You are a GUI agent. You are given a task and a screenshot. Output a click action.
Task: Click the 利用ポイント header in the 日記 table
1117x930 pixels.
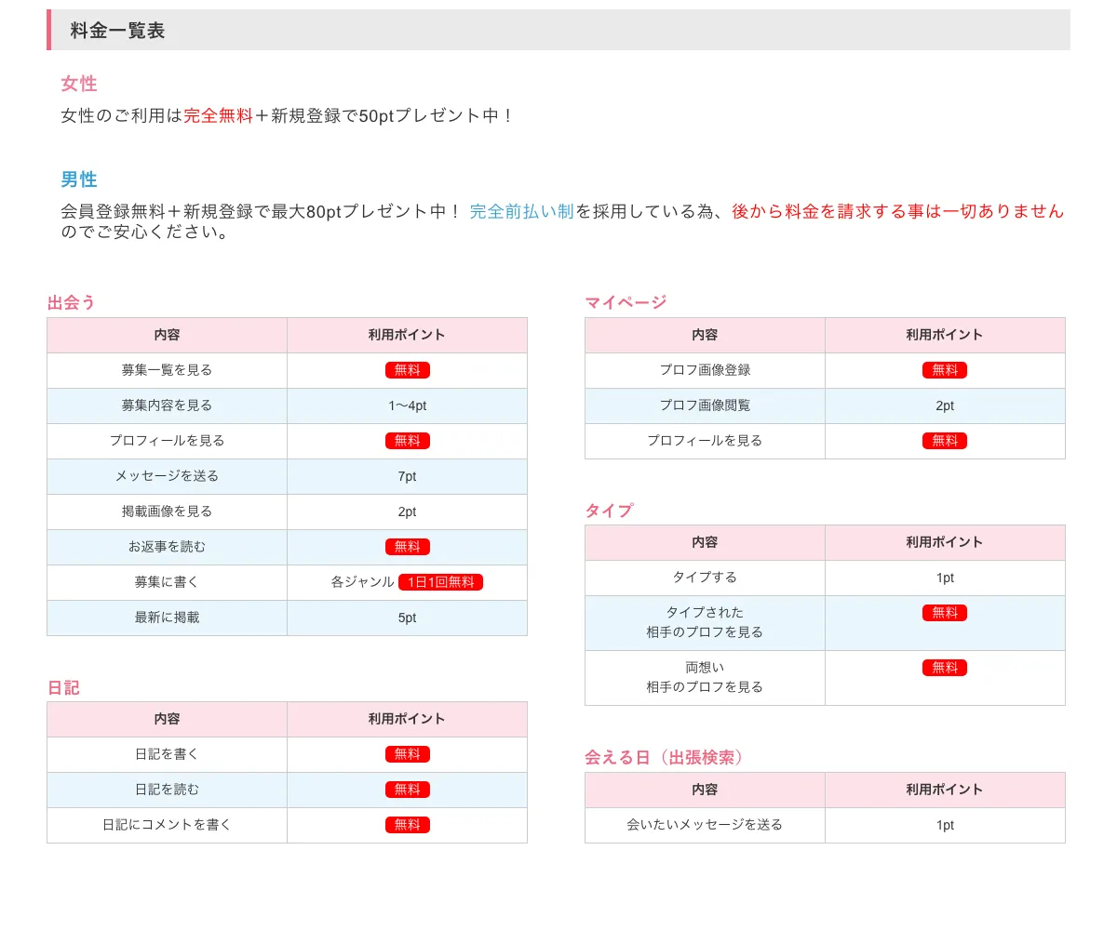click(x=408, y=719)
